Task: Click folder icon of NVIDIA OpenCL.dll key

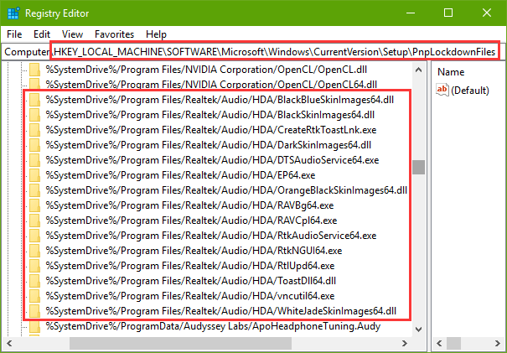Action: click(x=34, y=70)
